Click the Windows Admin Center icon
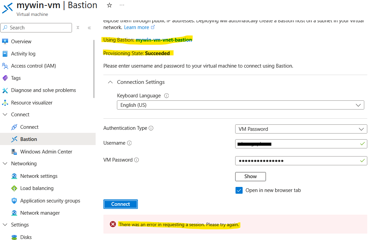Screen dimensions: 370x240 [x=14, y=152]
